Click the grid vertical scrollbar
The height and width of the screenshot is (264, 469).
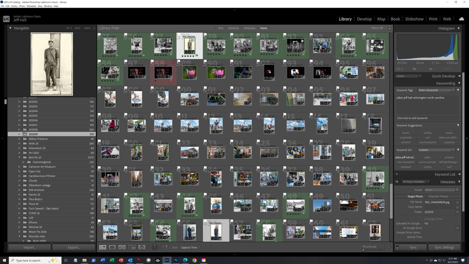(390, 201)
